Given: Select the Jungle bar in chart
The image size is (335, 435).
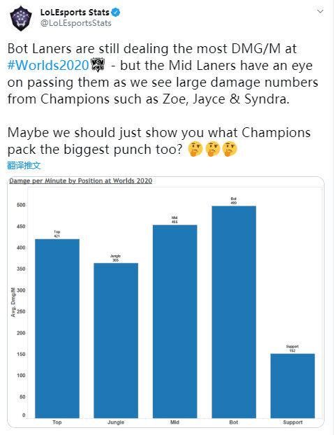Looking at the screenshot, I should [x=116, y=341].
